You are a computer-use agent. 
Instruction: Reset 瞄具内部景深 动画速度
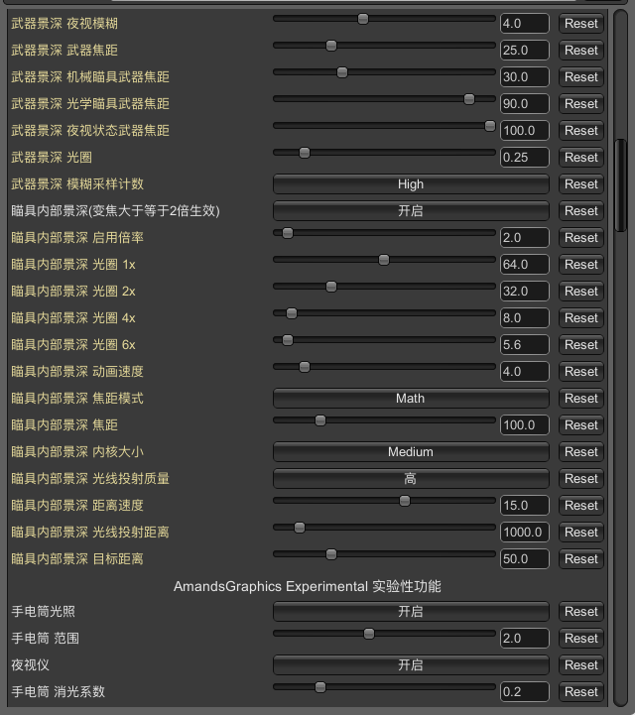pyautogui.click(x=581, y=372)
